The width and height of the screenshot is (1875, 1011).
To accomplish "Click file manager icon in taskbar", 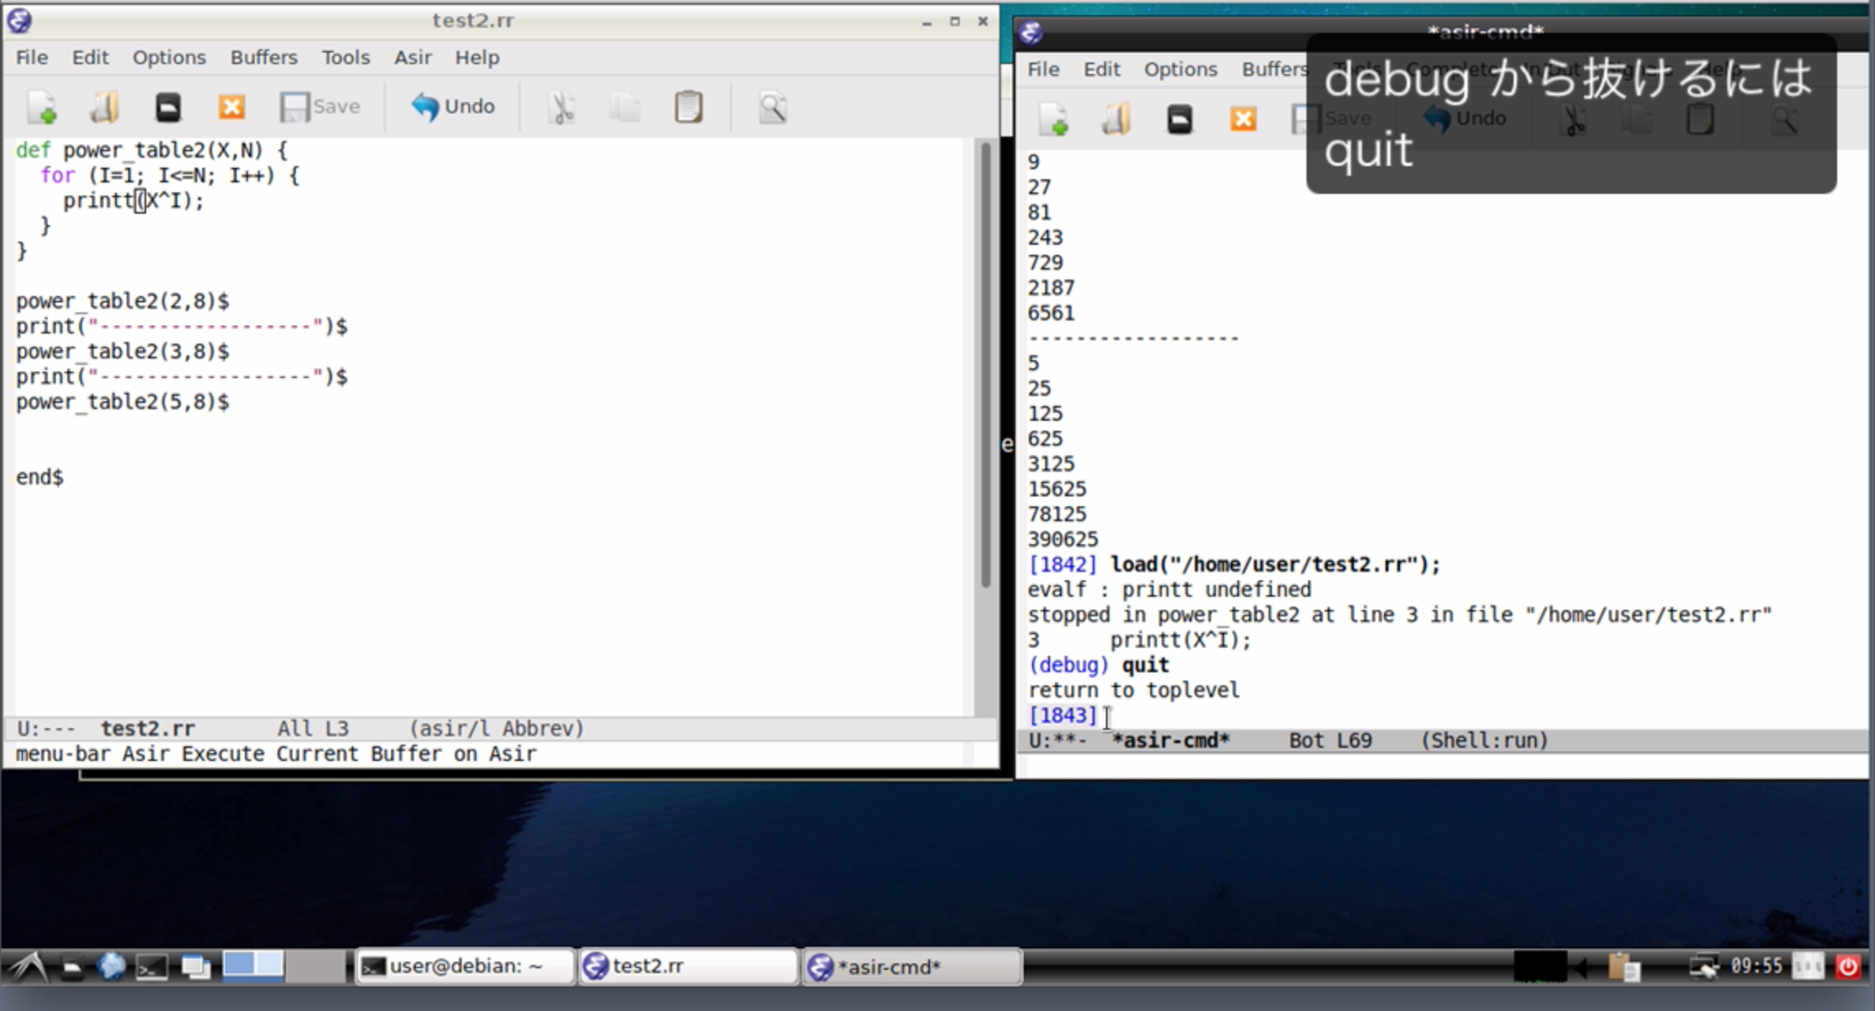I will (x=71, y=967).
